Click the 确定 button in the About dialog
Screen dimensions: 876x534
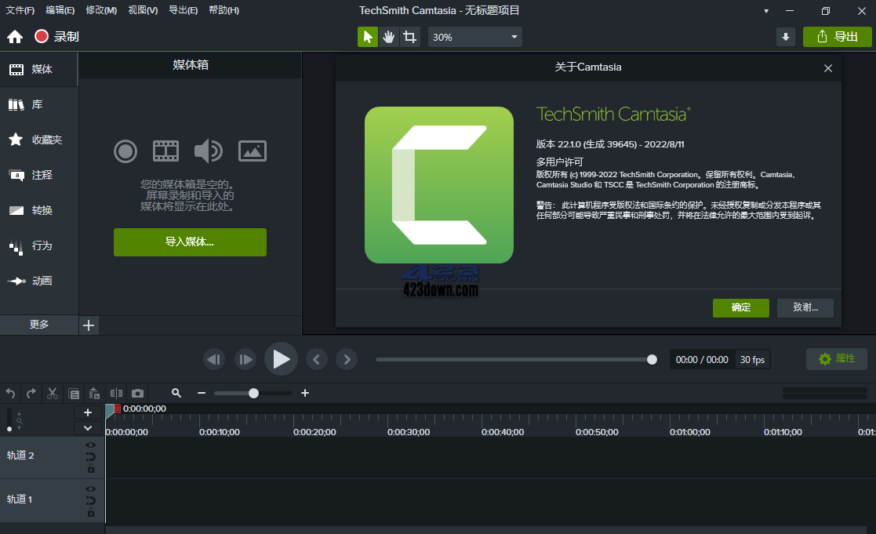740,308
